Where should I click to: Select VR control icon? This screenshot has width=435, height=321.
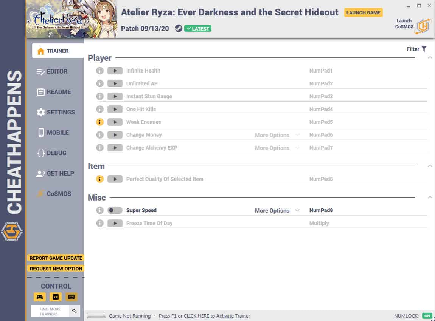coord(56,297)
